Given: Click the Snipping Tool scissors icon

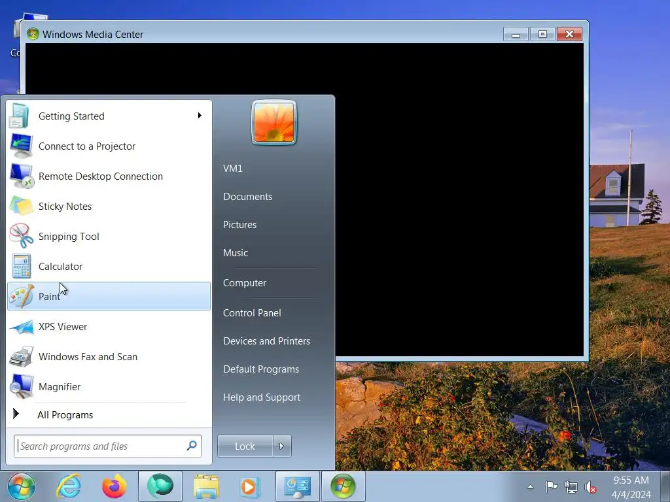Looking at the screenshot, I should coord(22,236).
